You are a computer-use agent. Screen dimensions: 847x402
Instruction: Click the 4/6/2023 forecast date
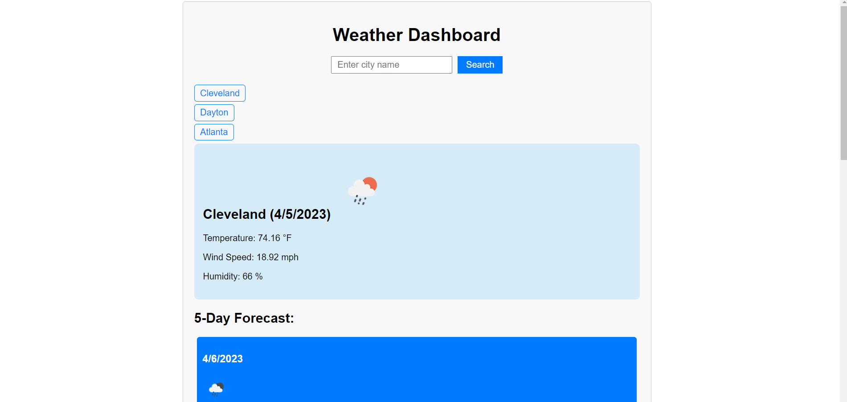point(222,359)
